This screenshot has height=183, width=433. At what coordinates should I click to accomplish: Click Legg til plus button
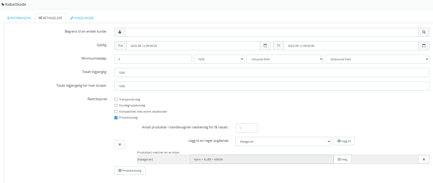344,141
